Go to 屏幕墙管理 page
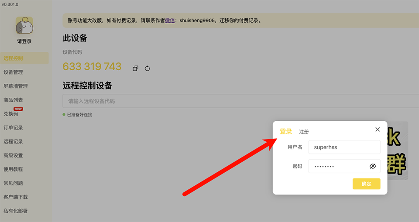 pos(16,86)
